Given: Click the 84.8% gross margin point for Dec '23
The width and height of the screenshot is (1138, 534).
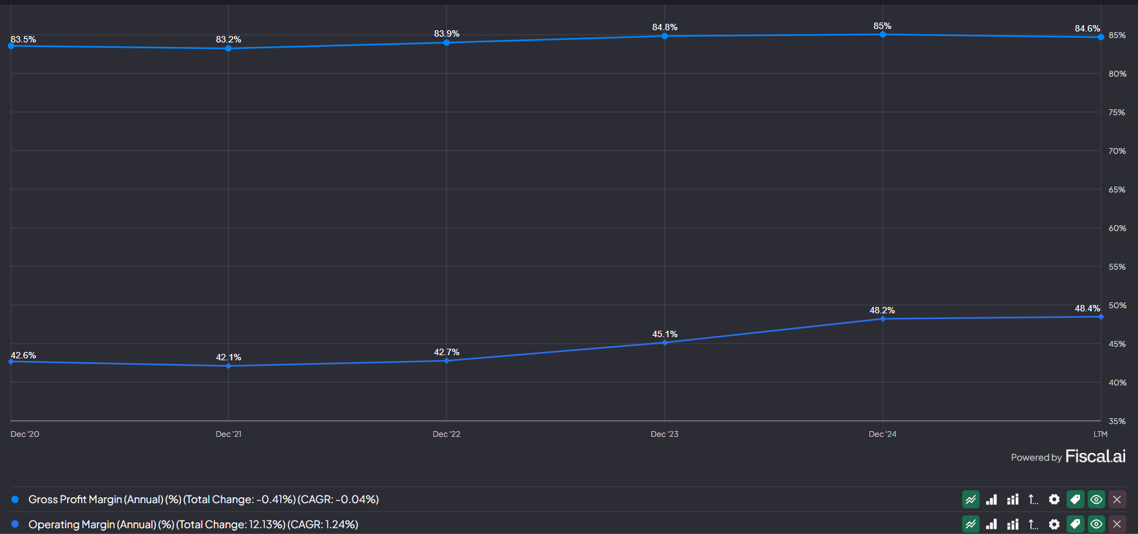Looking at the screenshot, I should pos(665,36).
